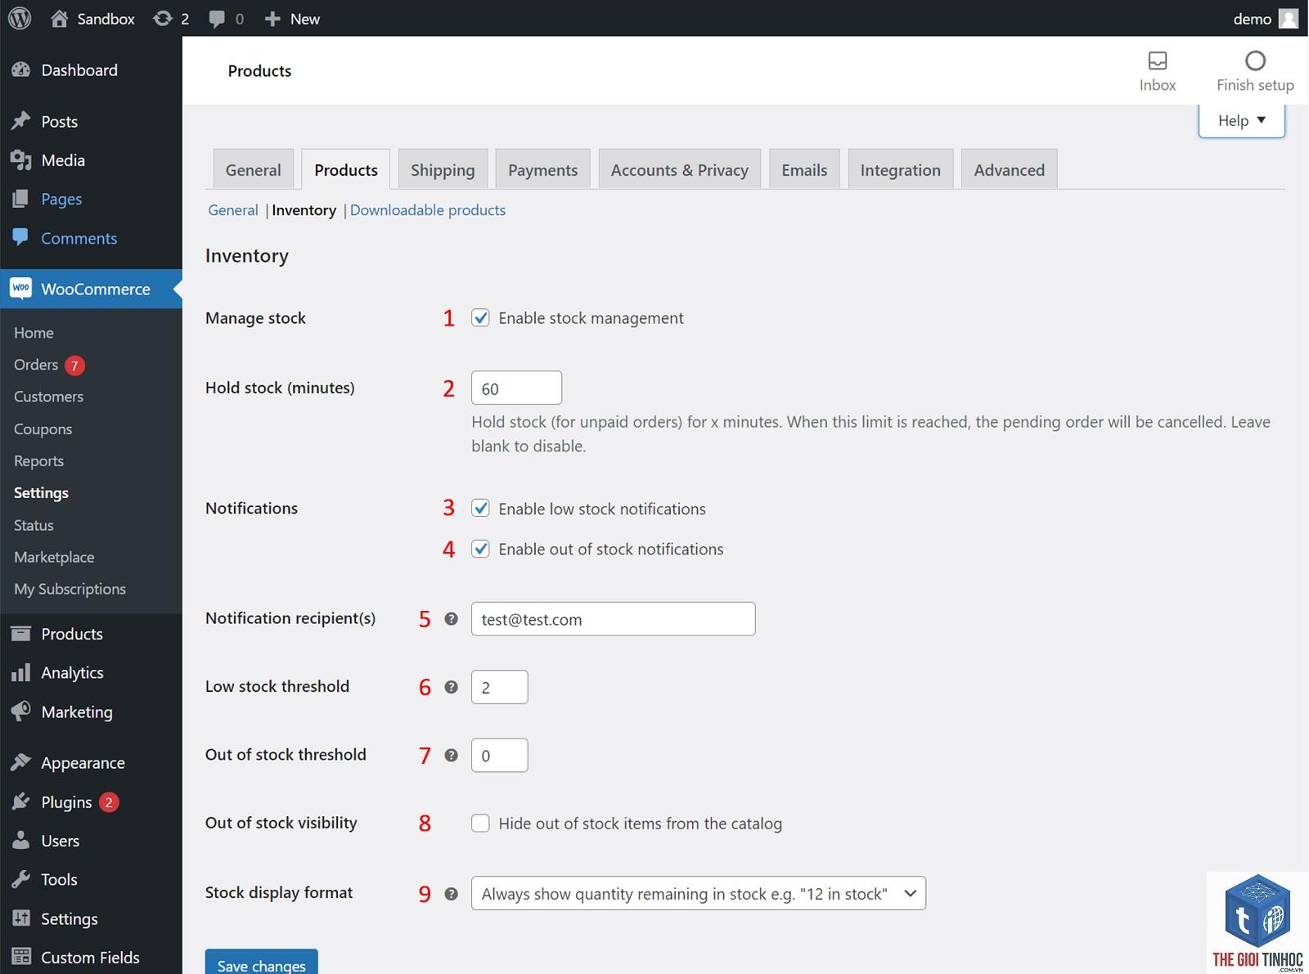Open the Accounts & Privacy tab
This screenshot has width=1309, height=974.
[x=680, y=169]
